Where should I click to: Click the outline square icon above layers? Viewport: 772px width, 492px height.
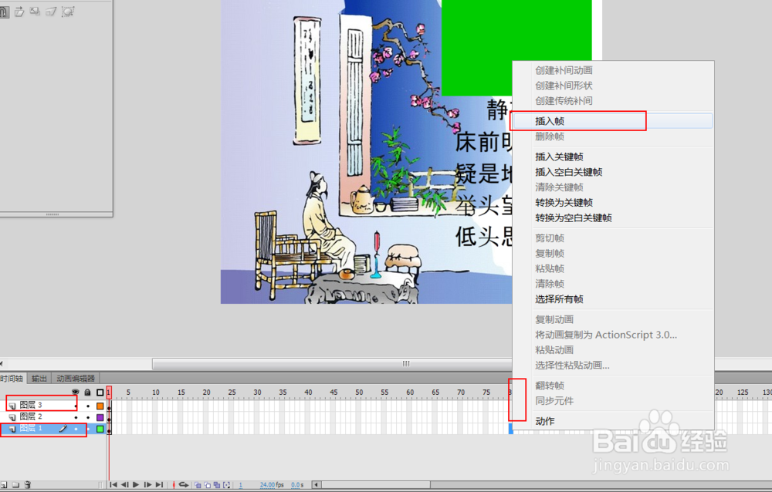[100, 392]
